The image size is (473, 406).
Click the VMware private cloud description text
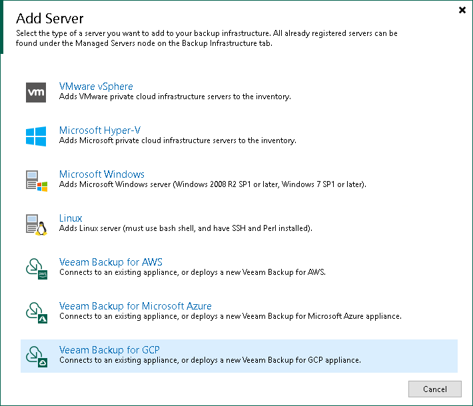pos(175,97)
